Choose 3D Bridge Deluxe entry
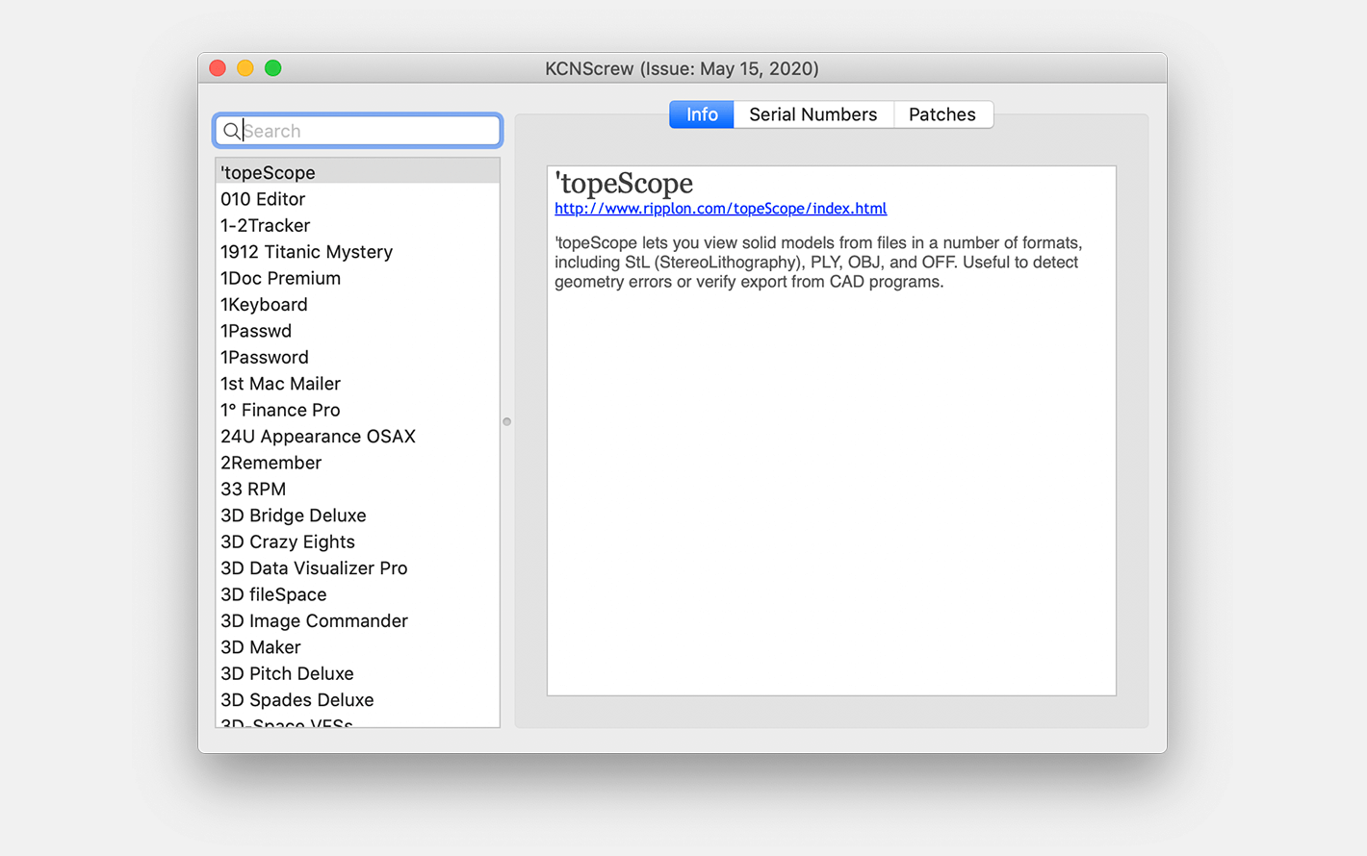 (x=357, y=516)
